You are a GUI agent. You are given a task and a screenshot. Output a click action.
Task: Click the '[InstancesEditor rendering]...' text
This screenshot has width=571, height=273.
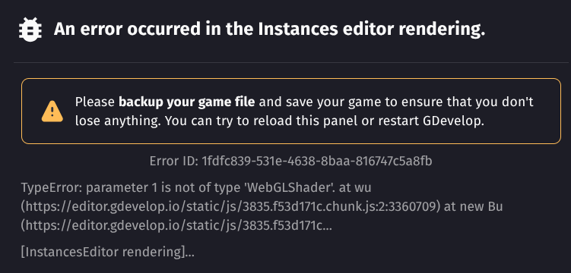(108, 252)
